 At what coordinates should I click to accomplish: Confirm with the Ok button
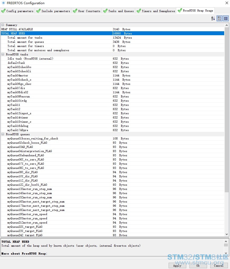(x=198, y=266)
